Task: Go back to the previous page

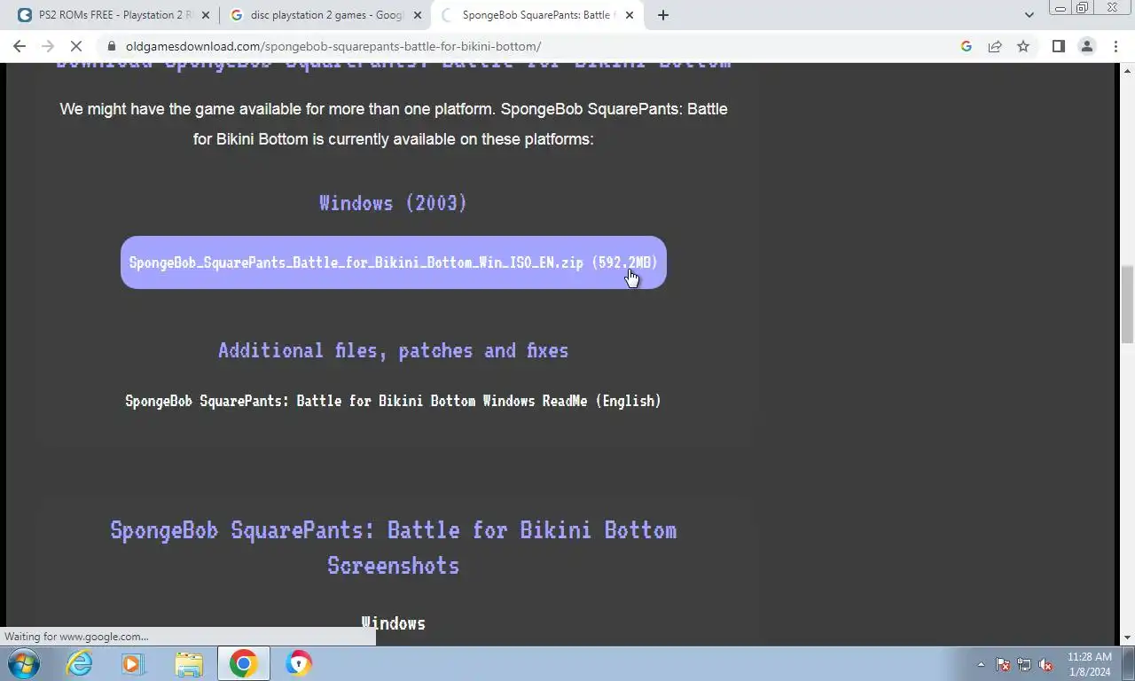Action: 20,46
